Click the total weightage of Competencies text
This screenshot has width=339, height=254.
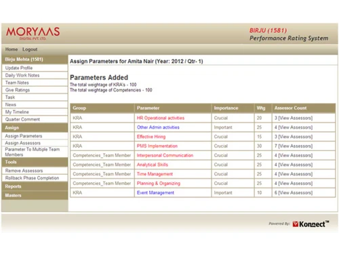tap(111, 90)
